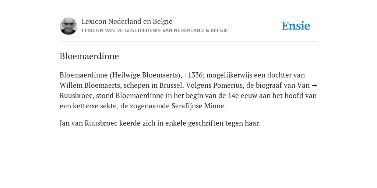This screenshot has width=377, height=188.
Task: Click the 'Bloemaerdinne' article heading
Action: tap(89, 56)
